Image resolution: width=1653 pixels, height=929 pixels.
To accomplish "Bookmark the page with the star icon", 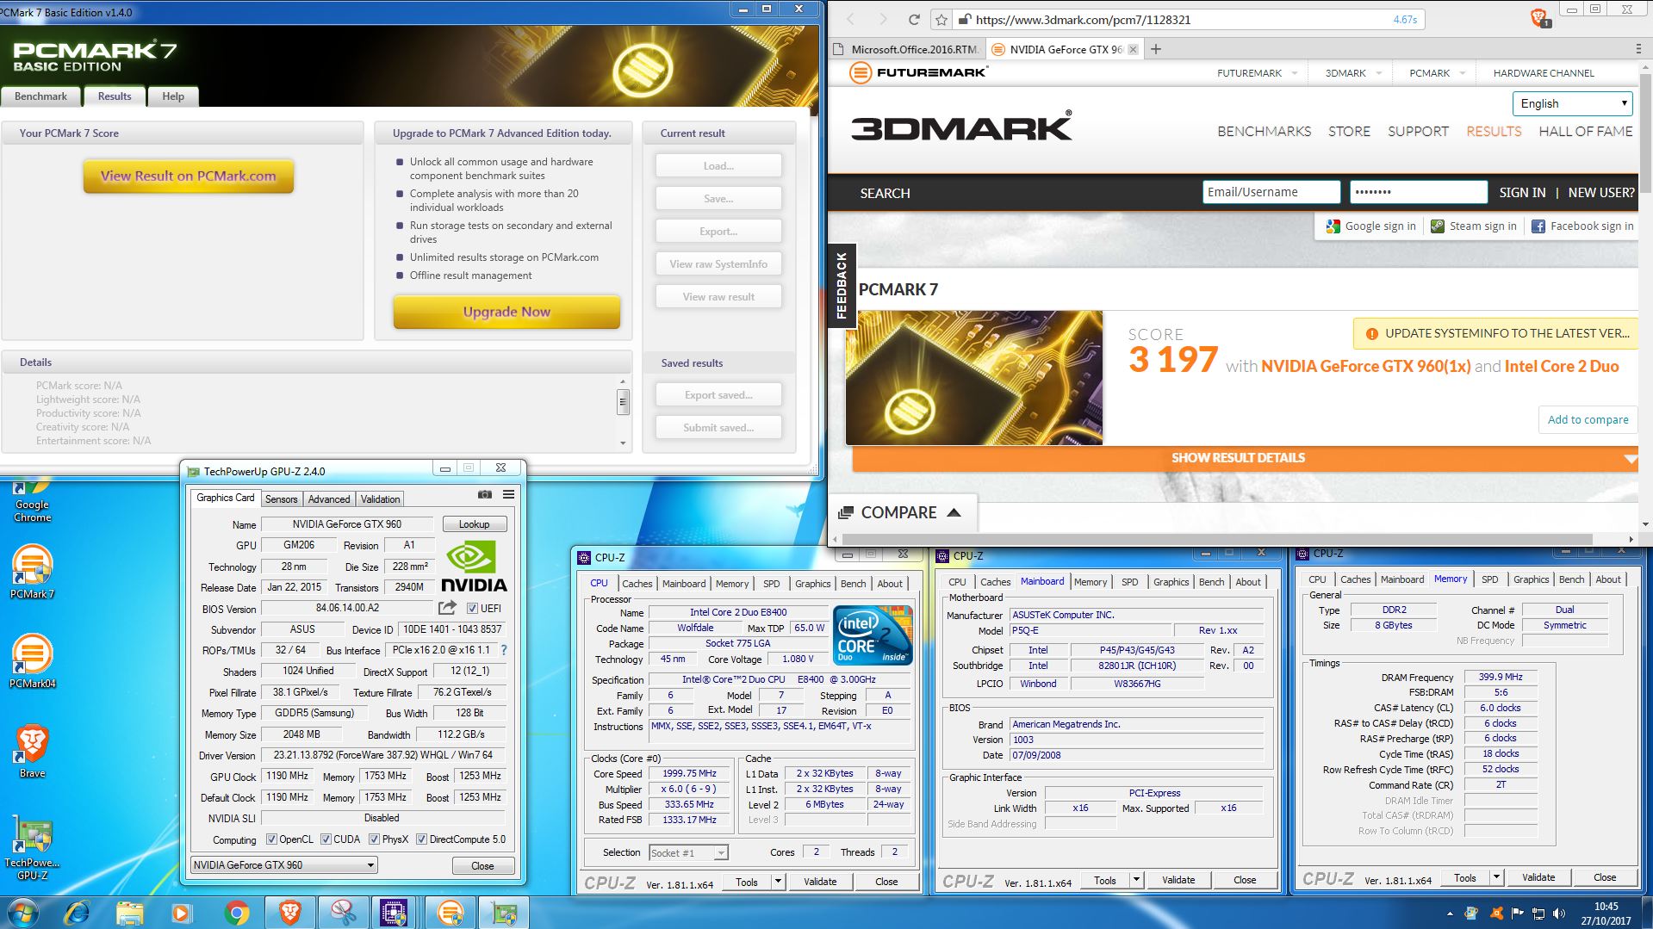I will pyautogui.click(x=941, y=19).
